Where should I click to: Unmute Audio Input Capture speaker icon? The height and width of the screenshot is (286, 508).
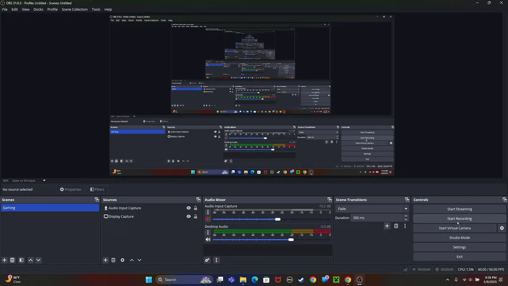coord(208,219)
